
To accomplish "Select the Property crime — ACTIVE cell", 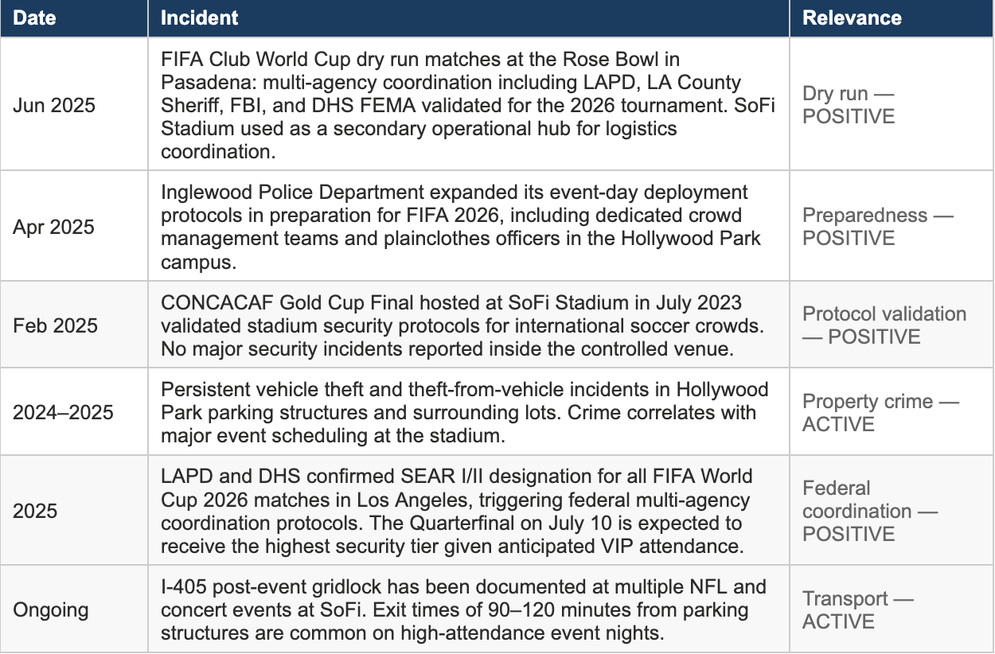I will (881, 412).
